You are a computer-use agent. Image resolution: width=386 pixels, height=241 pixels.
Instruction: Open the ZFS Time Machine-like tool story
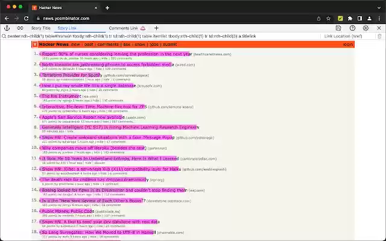coord(94,107)
